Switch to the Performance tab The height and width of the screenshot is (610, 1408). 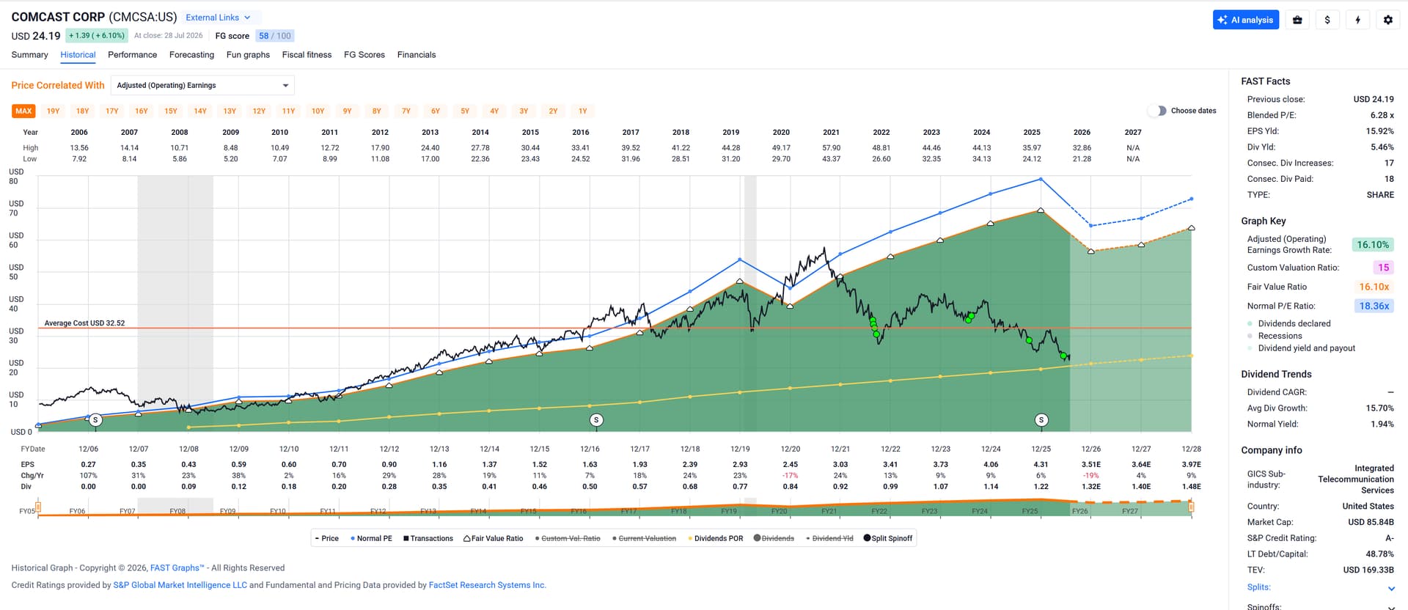click(132, 55)
